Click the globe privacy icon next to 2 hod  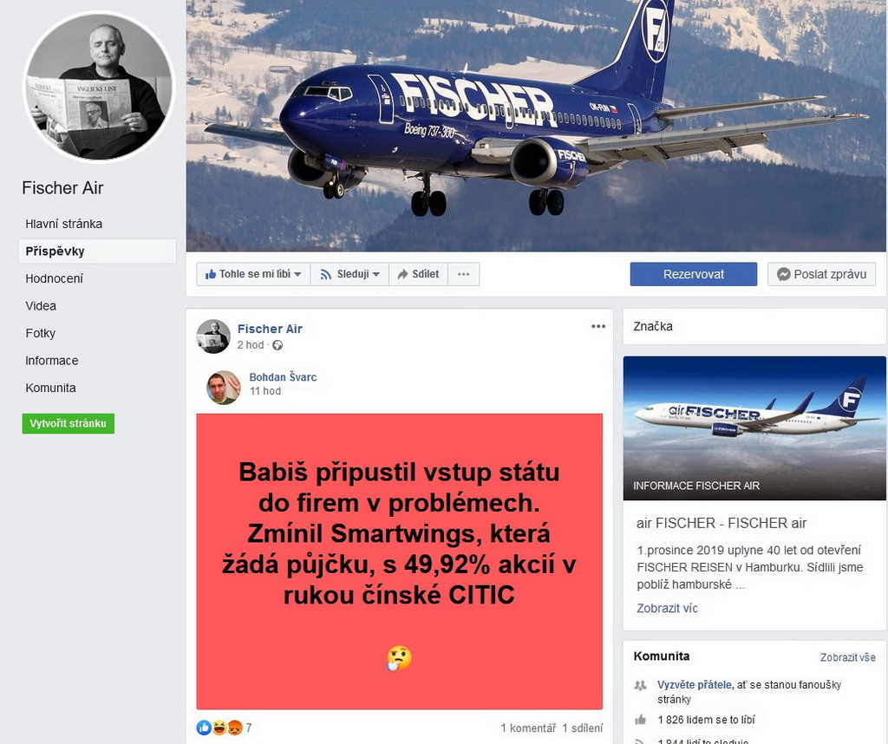tap(277, 345)
